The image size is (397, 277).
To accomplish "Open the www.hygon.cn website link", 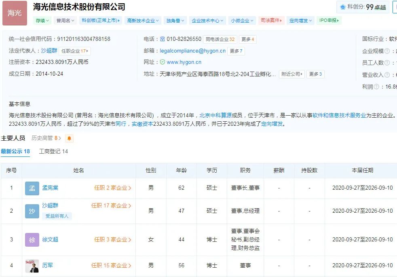I will (184, 62).
